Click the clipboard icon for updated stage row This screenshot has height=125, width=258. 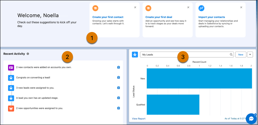pyautogui.click(x=118, y=98)
